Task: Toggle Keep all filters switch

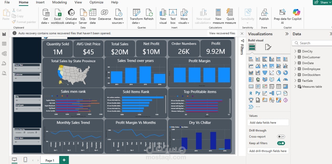Action: [x=281, y=143]
